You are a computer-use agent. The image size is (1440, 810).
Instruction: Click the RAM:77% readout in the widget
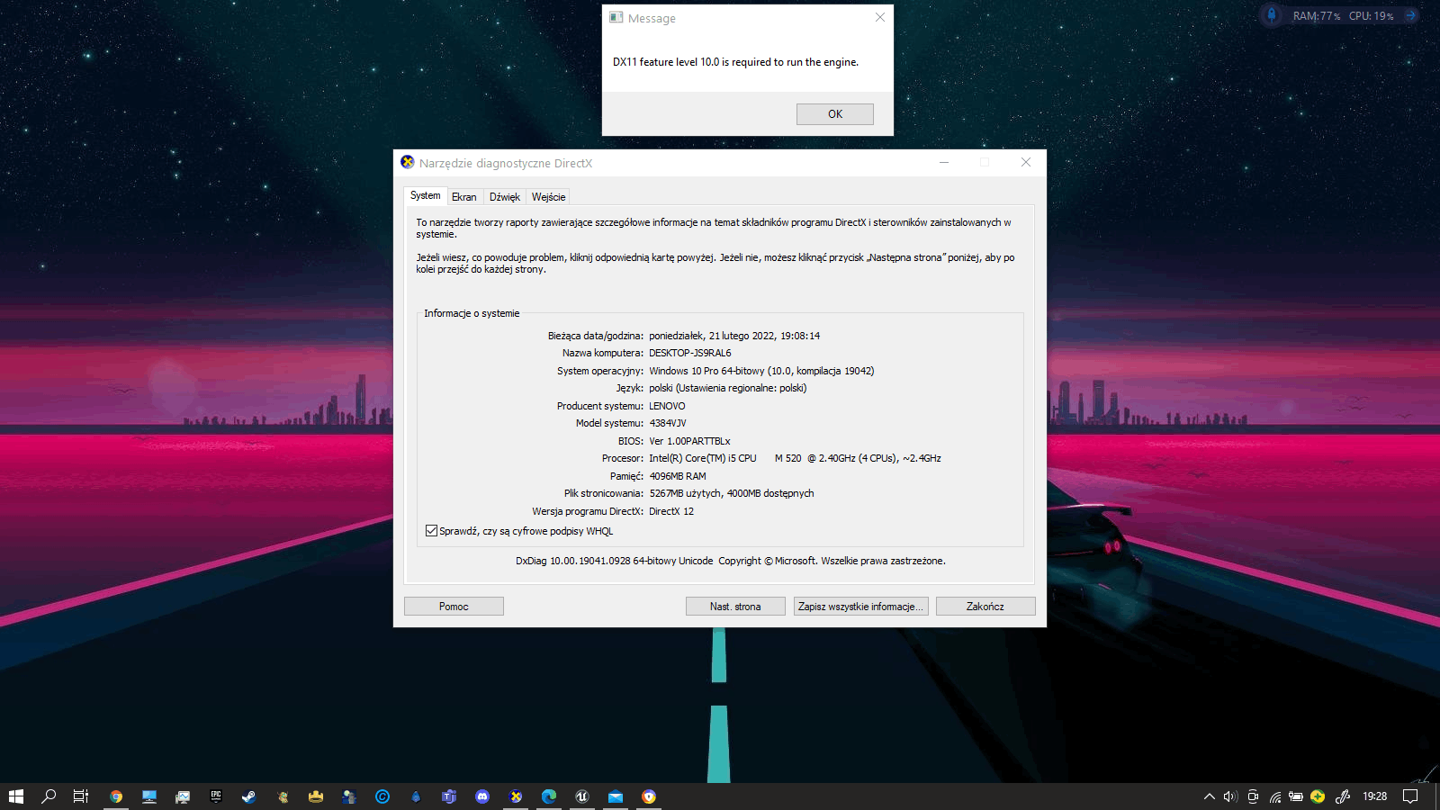[1317, 16]
